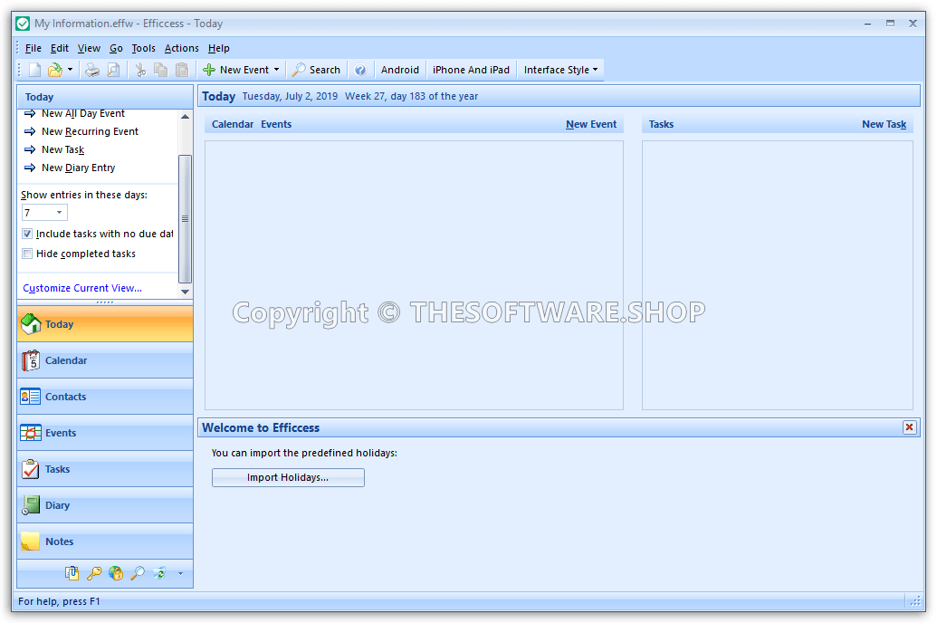Expand the Open file dropdown arrow
This screenshot has height=623, width=937.
click(70, 70)
